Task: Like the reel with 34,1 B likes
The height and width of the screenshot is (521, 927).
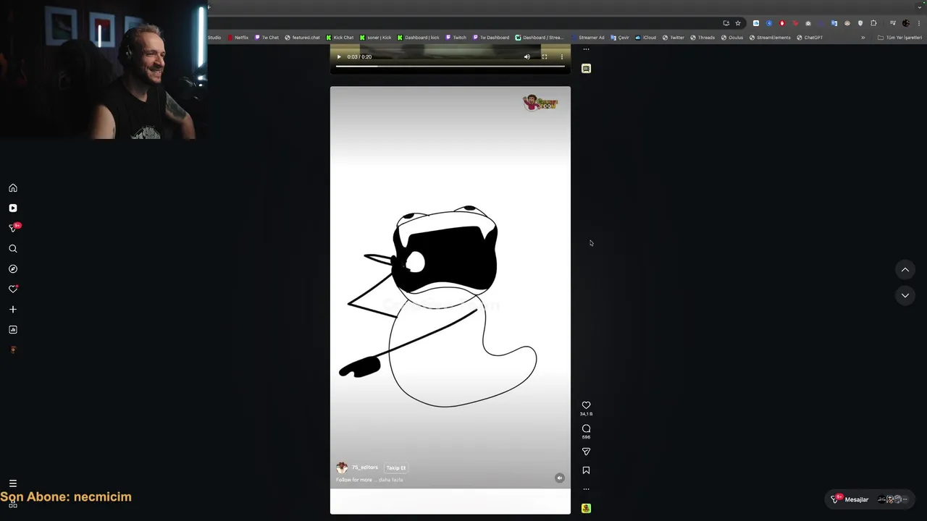Action: (x=586, y=405)
